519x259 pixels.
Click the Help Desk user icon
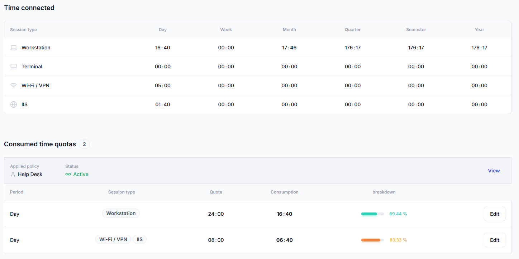click(13, 174)
